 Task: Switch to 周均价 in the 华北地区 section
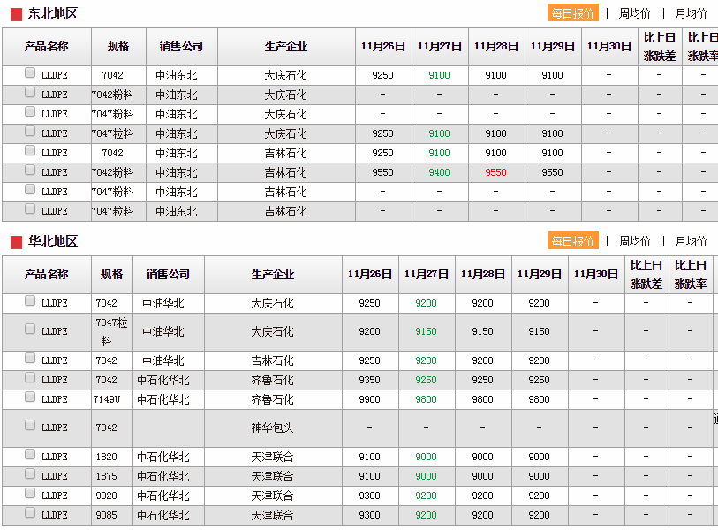[634, 241]
